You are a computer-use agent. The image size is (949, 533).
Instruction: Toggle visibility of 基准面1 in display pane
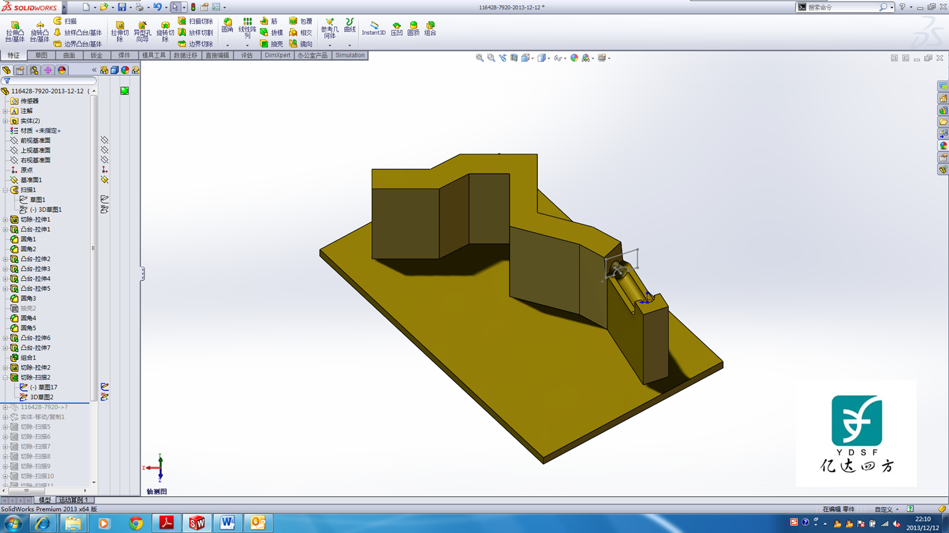pyautogui.click(x=104, y=180)
